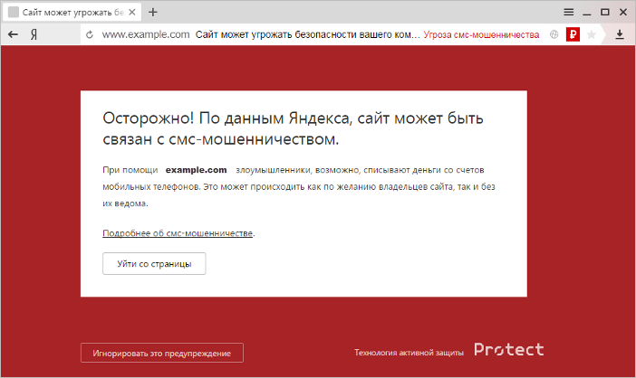Click 'Угроза смс-мошенничества' red label
Screen dimensions: 636x378
tap(481, 34)
